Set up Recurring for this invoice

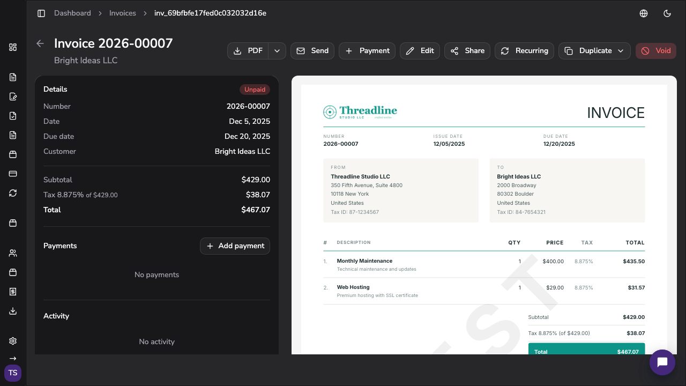click(x=525, y=51)
